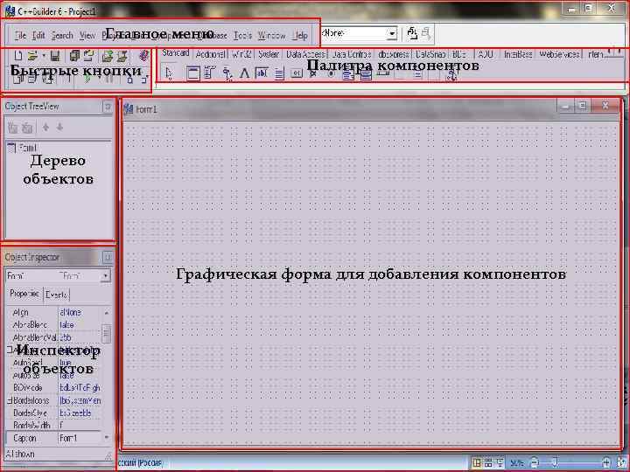This screenshot has width=630, height=472.
Task: Click the Open Project toolbar icon
Action: [88, 55]
